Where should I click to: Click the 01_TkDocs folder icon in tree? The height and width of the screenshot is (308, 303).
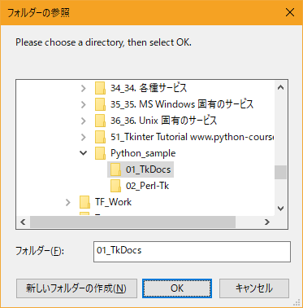[115, 169]
